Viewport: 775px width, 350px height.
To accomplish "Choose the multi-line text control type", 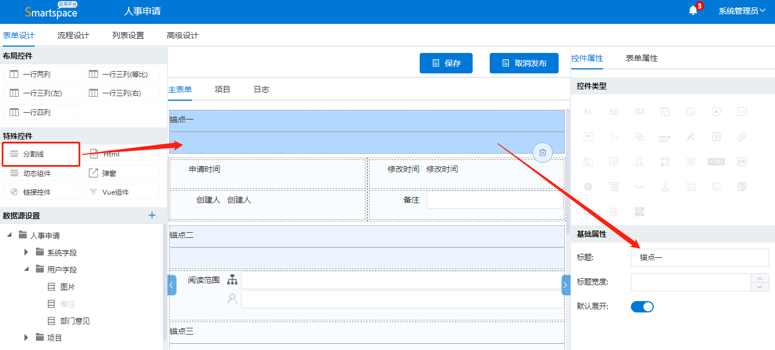I will point(613,112).
